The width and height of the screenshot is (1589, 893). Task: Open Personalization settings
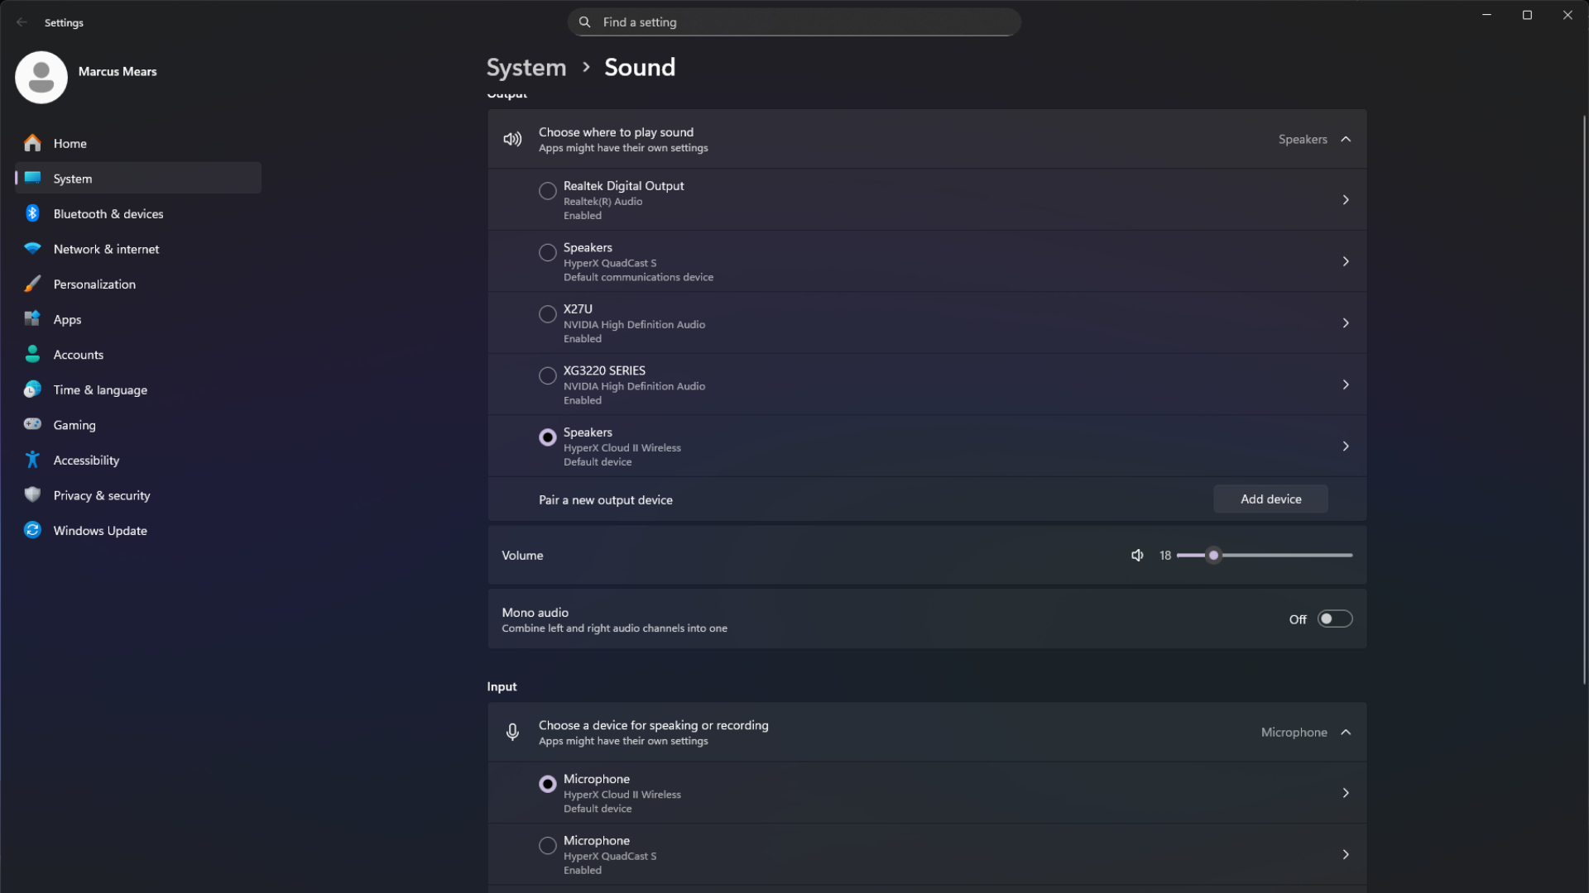point(94,284)
